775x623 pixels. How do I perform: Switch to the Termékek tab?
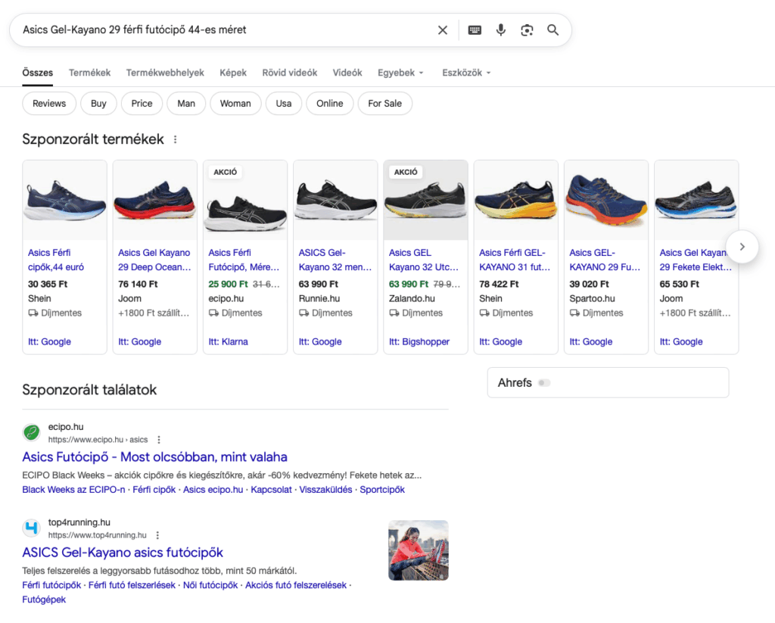[x=89, y=73]
